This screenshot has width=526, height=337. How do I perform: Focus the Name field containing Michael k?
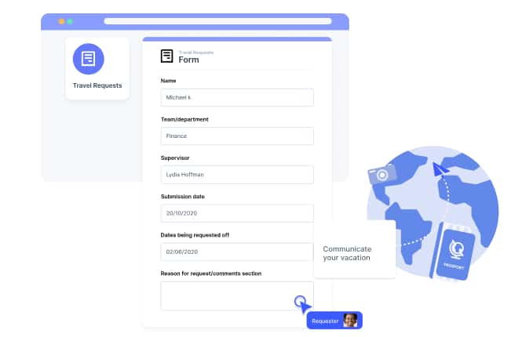pos(236,97)
